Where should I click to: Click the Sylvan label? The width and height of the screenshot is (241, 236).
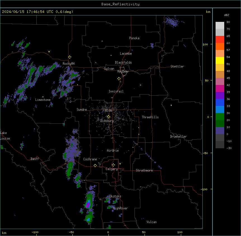[x=109, y=69]
